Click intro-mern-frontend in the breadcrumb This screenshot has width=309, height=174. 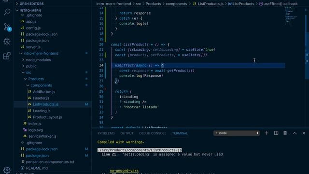pyautogui.click(x=113, y=4)
